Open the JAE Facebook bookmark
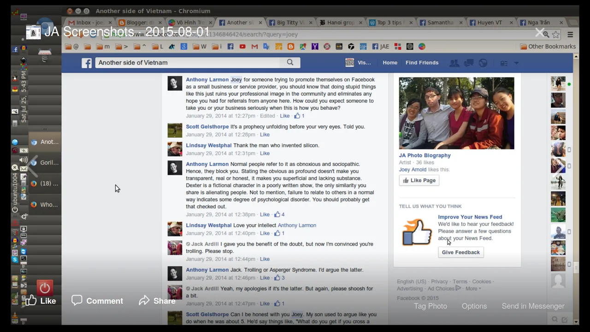The image size is (590, 332). (380, 47)
